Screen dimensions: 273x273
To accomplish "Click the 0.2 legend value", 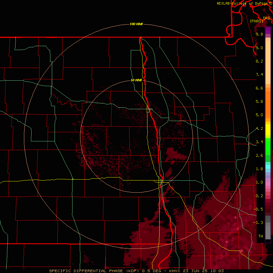I will [259, 196].
